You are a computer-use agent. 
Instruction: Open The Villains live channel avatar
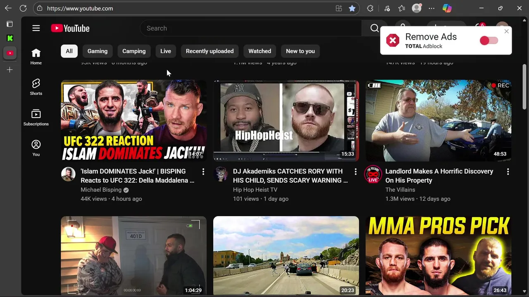pos(373,174)
